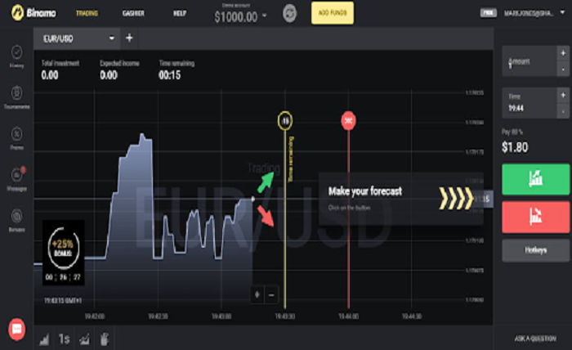The image size is (572, 350).
Task: Open the drawing tools pencil cup icon
Action: tap(105, 339)
